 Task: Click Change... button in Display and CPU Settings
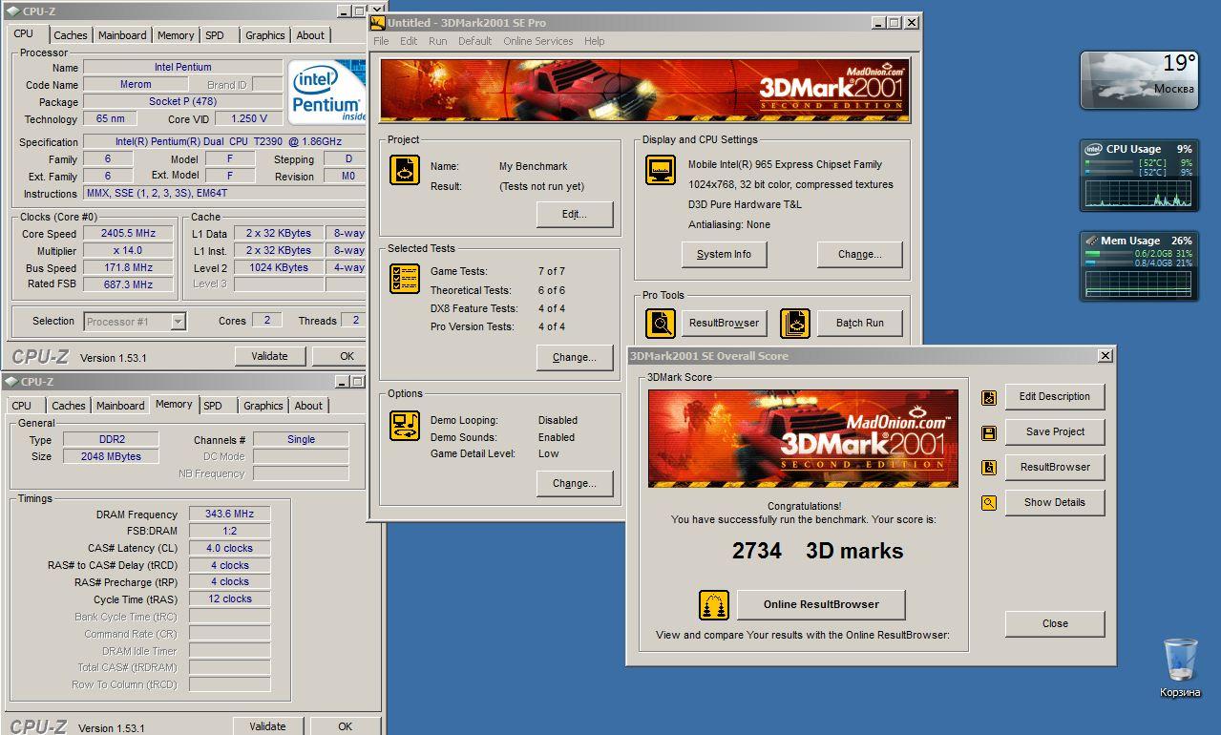860,255
